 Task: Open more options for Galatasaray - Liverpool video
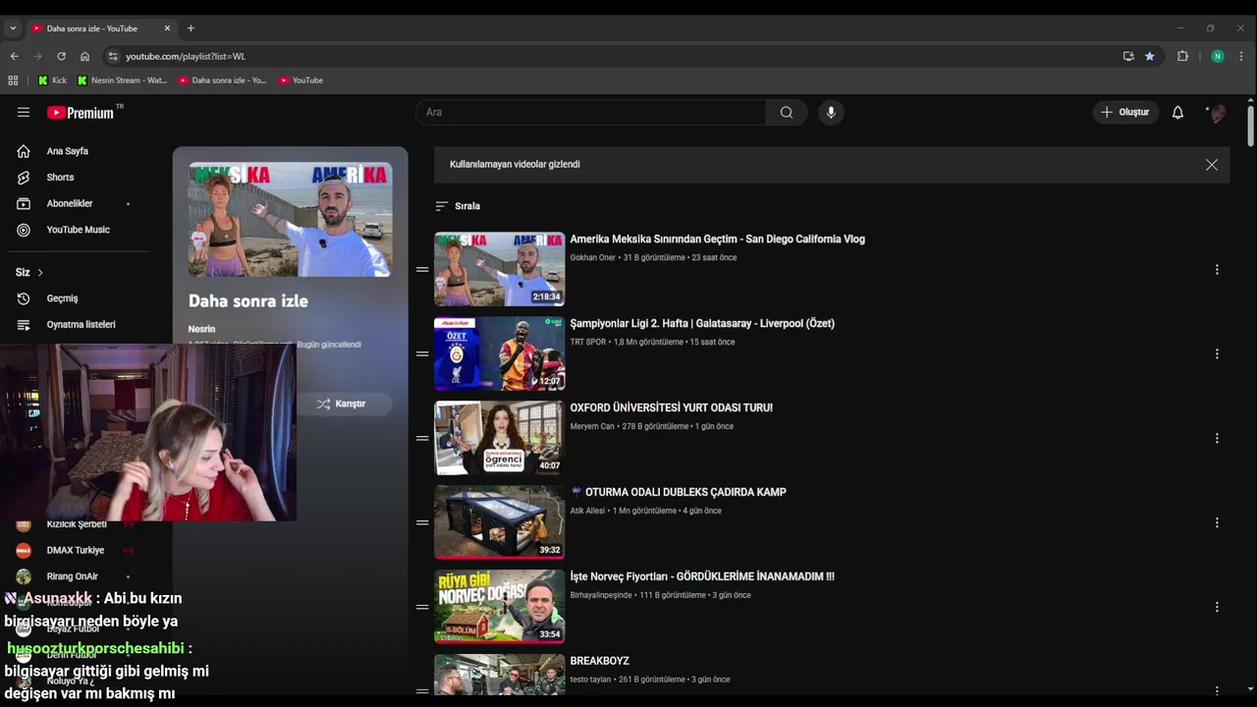tap(1217, 353)
